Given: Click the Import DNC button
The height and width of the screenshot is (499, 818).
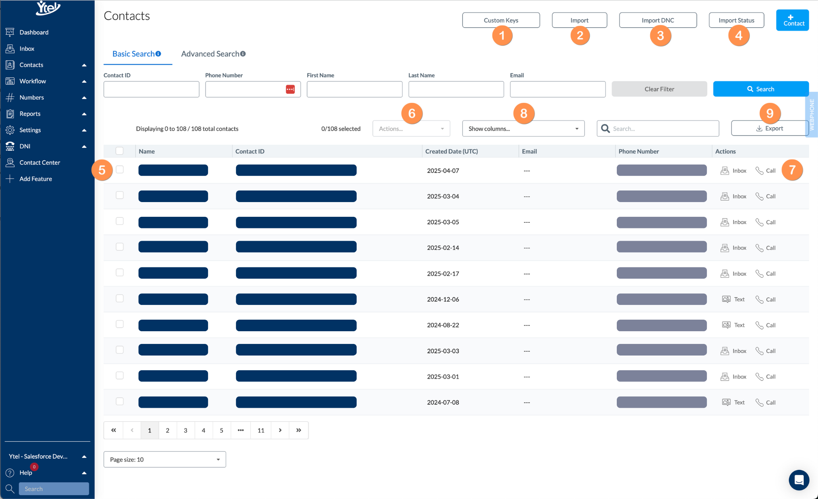Looking at the screenshot, I should pos(657,20).
